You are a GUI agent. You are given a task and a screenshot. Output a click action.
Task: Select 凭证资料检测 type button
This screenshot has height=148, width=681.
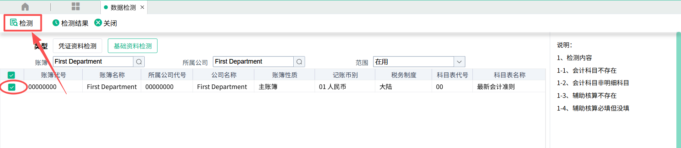(x=77, y=46)
